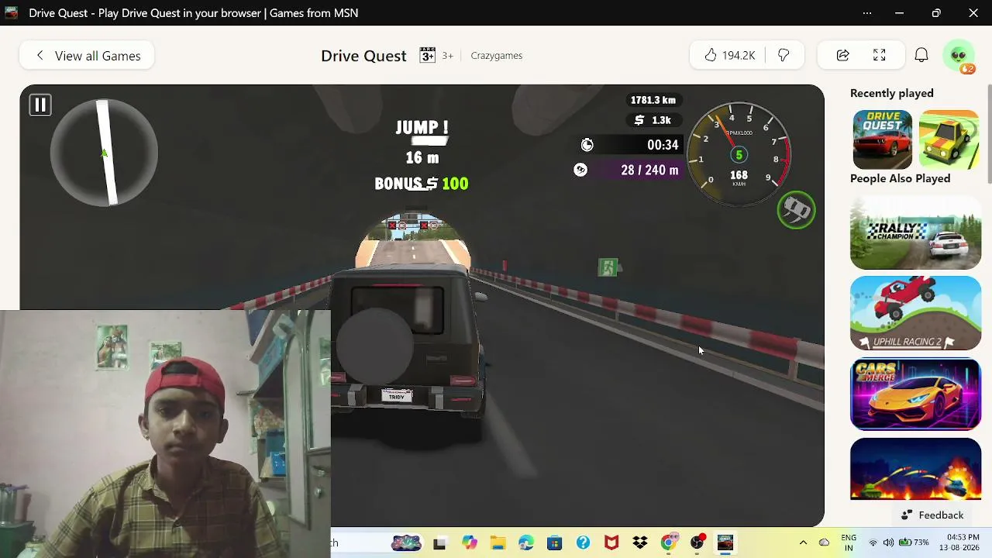Image resolution: width=992 pixels, height=558 pixels.
Task: Click the Drive Quest game app in the taskbar
Action: [x=725, y=543]
